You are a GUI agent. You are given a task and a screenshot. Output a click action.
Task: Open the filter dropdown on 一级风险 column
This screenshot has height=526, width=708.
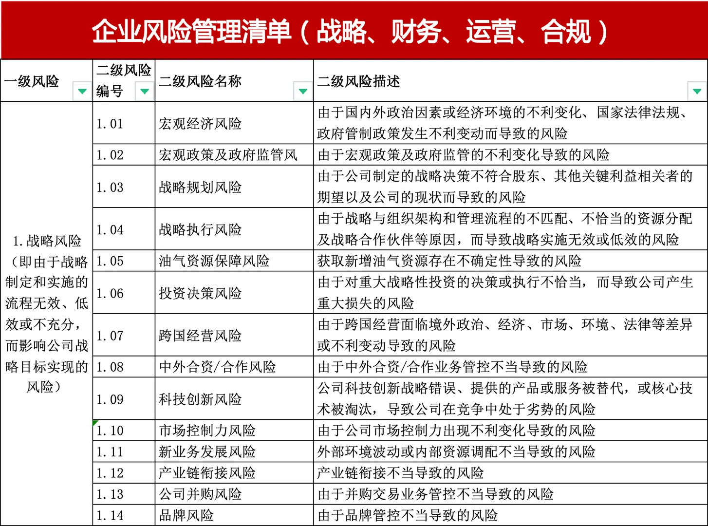[82, 91]
